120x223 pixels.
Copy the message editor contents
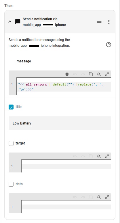click(91, 74)
